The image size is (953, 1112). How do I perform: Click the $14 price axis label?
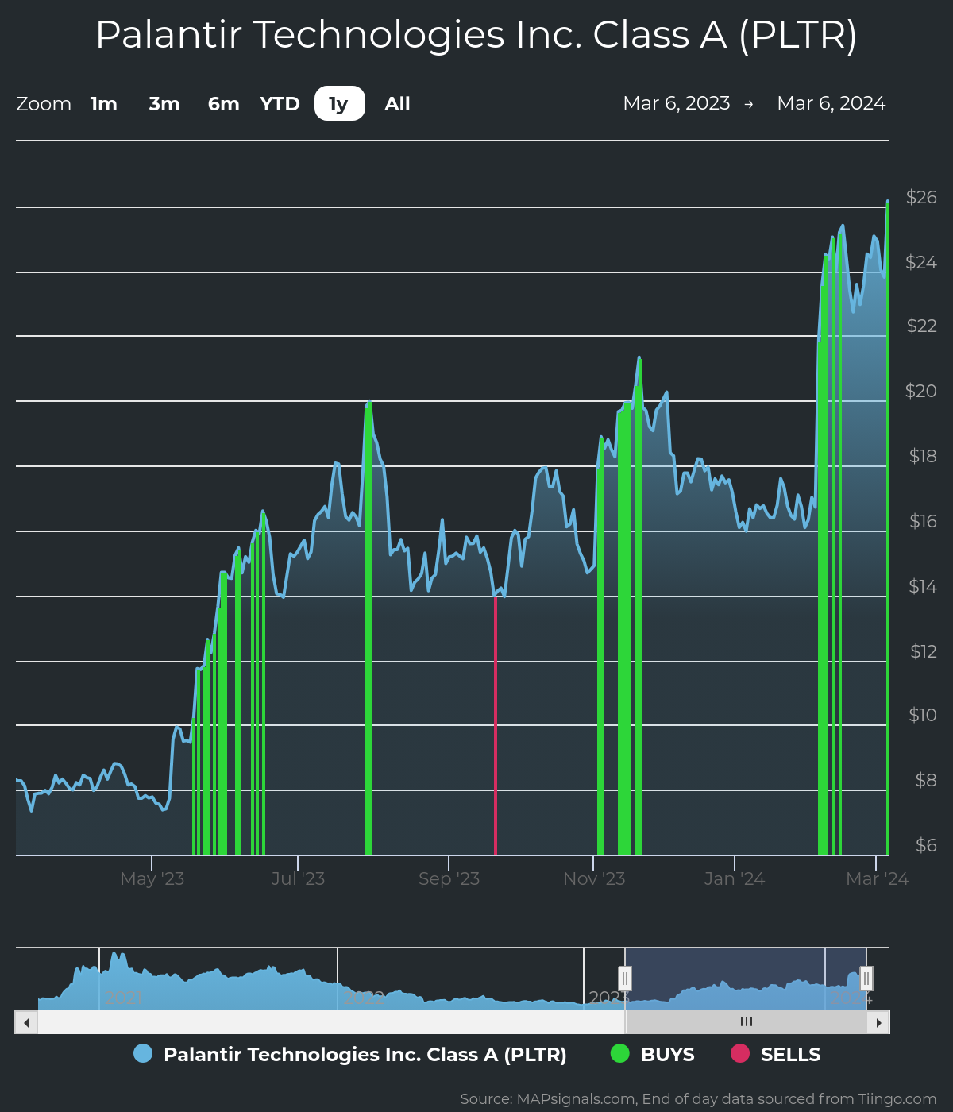[923, 586]
